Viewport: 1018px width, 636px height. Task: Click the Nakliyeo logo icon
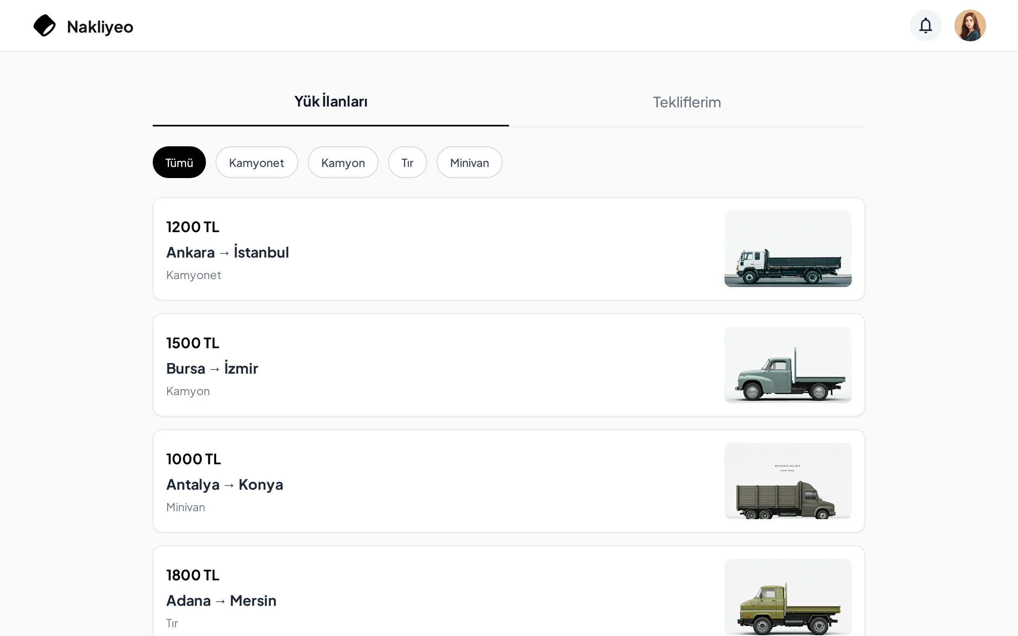point(45,26)
